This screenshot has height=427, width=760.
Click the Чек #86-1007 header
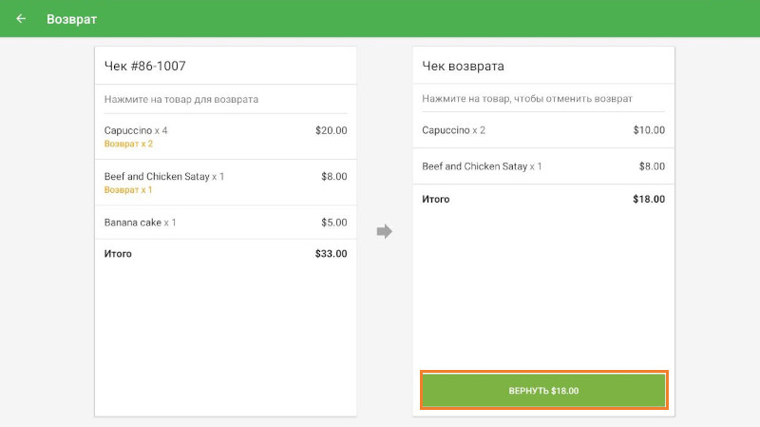coord(144,67)
